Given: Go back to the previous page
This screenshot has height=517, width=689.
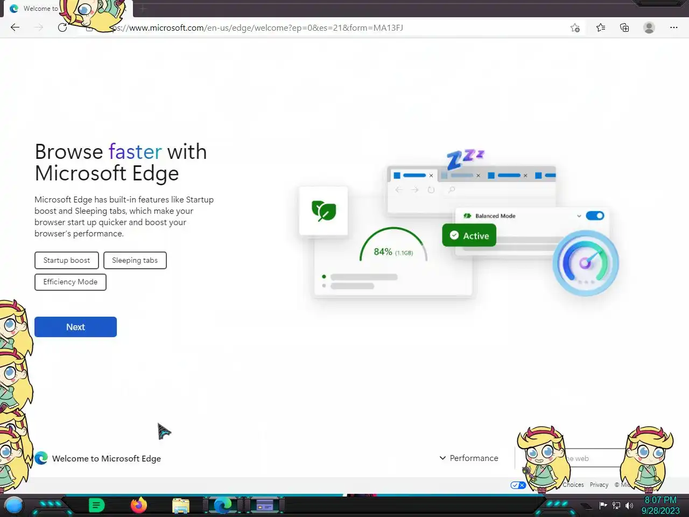Looking at the screenshot, I should pyautogui.click(x=15, y=27).
